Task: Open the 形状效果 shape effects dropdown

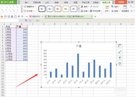Action: click(96, 11)
